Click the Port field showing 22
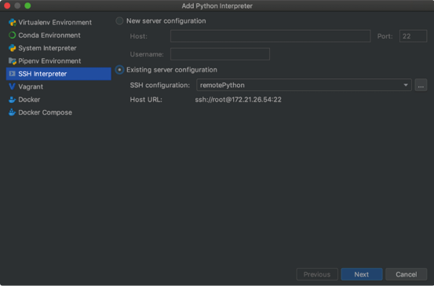Image resolution: width=434 pixels, height=286 pixels. pyautogui.click(x=413, y=36)
